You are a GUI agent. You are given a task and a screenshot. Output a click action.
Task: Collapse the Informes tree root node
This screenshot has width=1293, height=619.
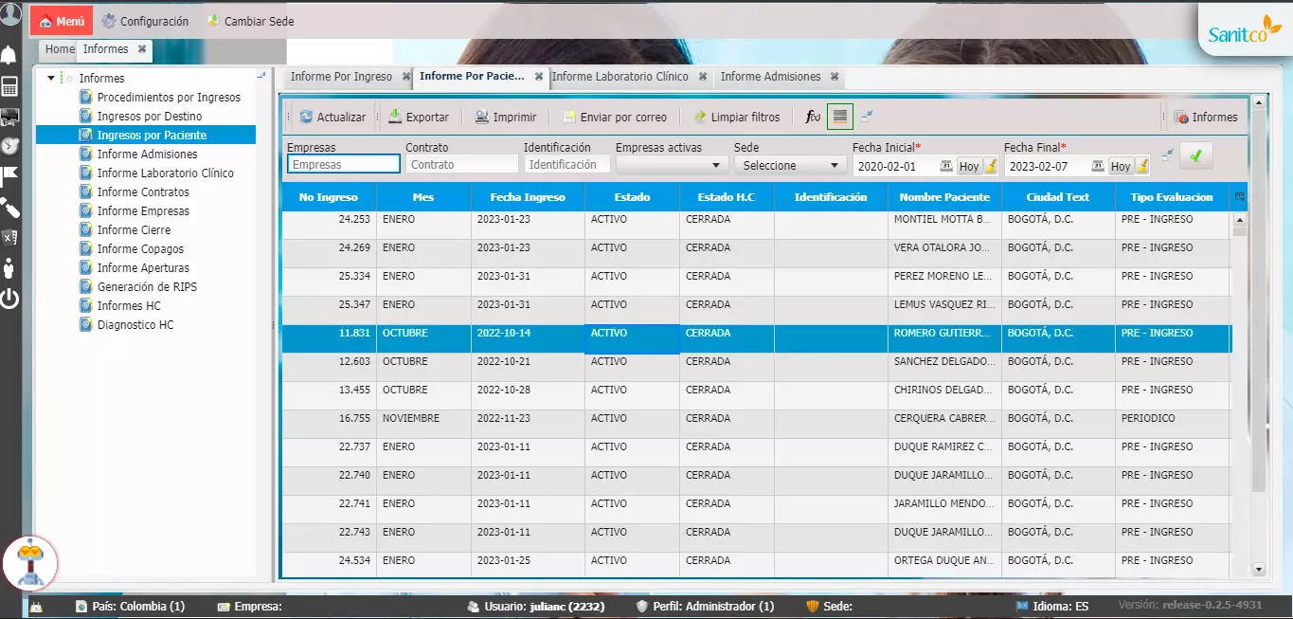click(x=51, y=78)
